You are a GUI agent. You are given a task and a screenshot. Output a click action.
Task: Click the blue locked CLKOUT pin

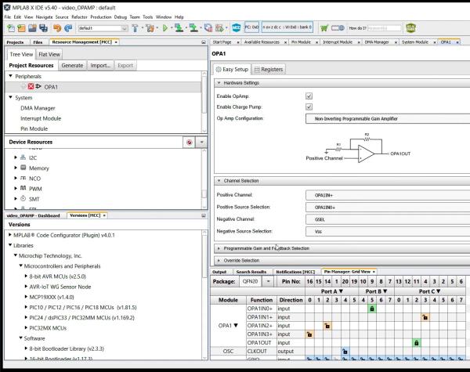point(343,352)
